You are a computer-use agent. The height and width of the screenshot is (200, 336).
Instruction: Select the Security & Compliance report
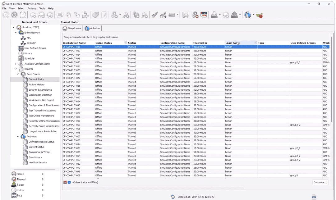[x=40, y=90]
